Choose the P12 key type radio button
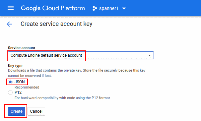The width and height of the screenshot is (201, 121). (10, 92)
